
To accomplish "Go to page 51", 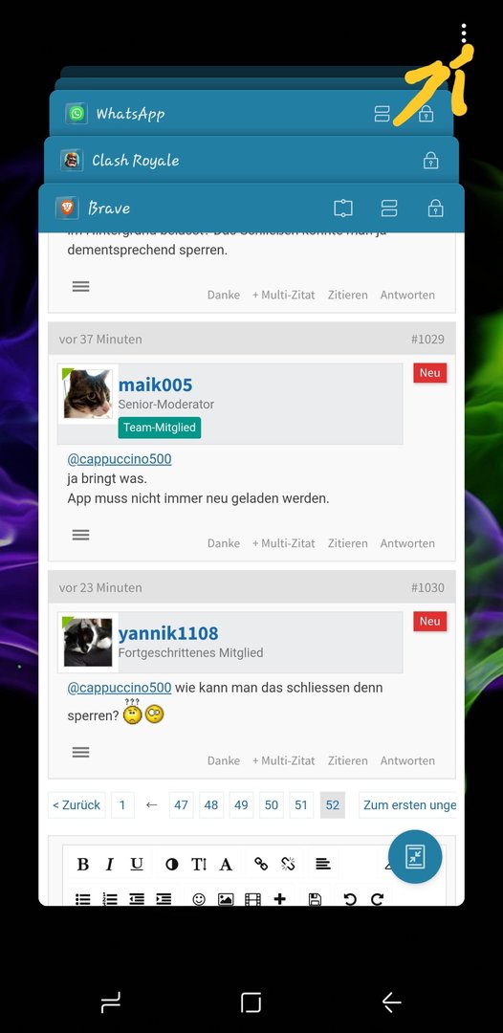I will [x=301, y=805].
